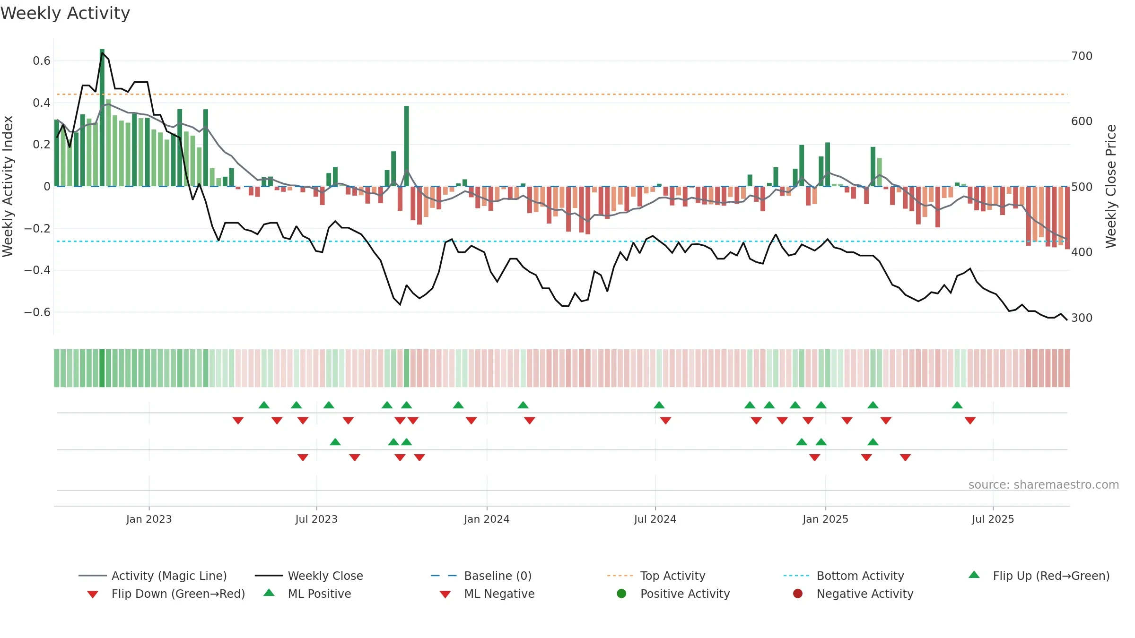Click the Baseline dashed blue legend line
Image resolution: width=1135 pixels, height=638 pixels.
pyautogui.click(x=444, y=576)
